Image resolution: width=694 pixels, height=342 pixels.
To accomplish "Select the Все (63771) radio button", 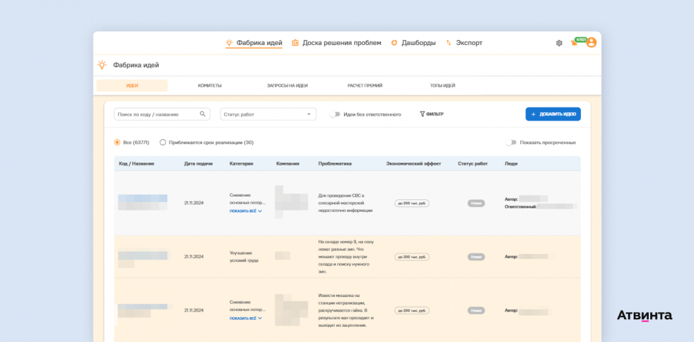I will (x=117, y=143).
